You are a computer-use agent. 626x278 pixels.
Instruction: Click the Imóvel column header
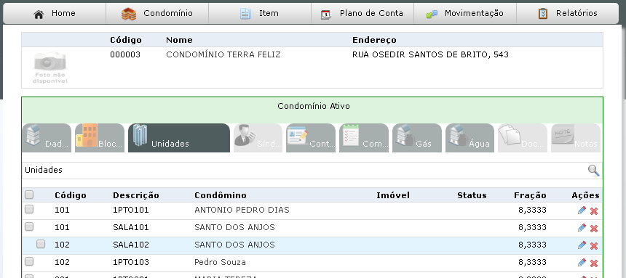point(393,195)
